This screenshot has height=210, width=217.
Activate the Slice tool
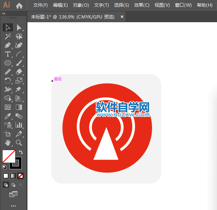point(19,134)
